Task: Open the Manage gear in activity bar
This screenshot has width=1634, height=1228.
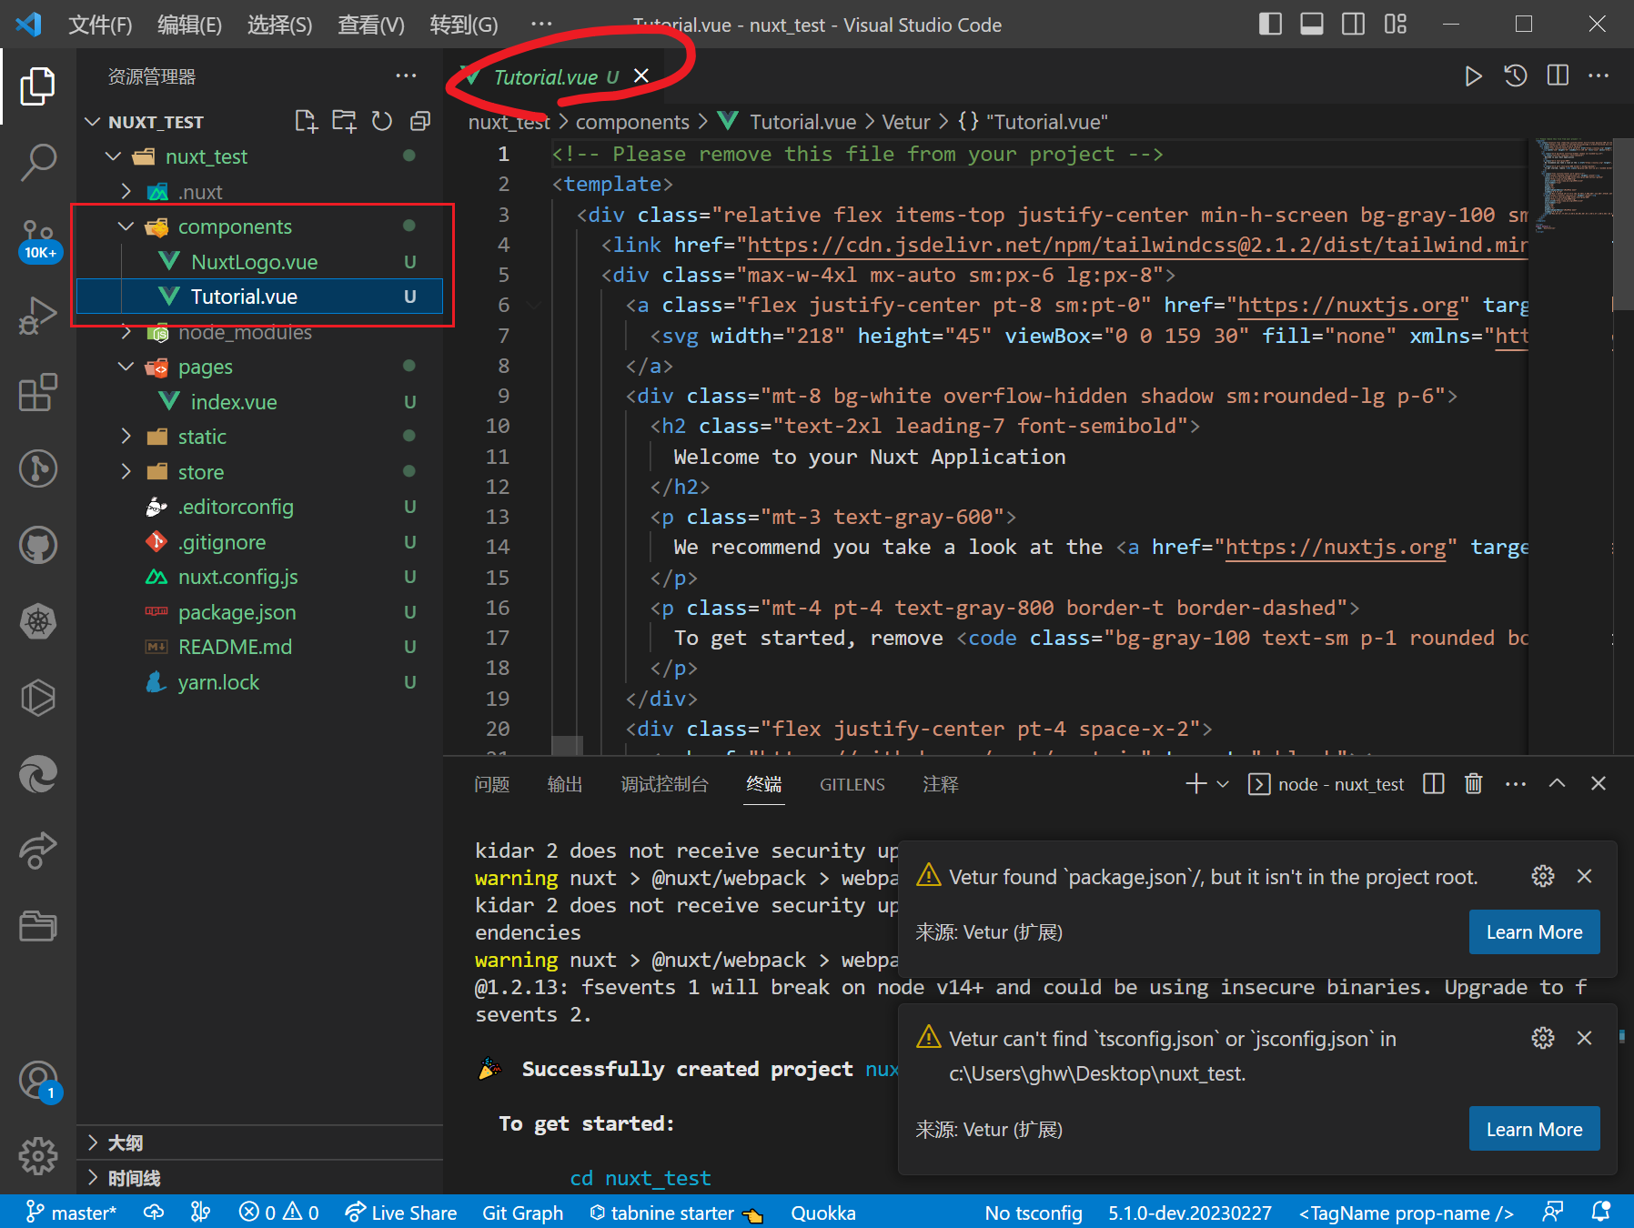Action: point(37,1155)
